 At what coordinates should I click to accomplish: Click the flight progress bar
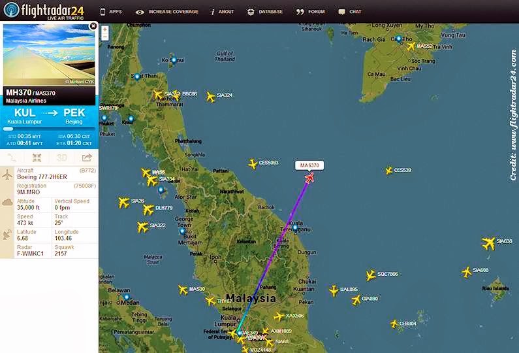click(x=49, y=129)
